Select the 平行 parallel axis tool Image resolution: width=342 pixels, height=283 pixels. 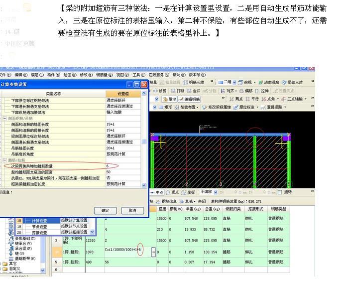pos(252,99)
